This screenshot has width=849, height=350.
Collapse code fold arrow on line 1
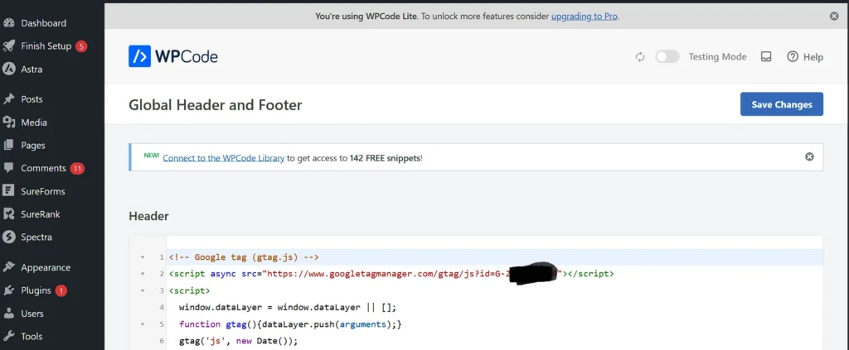click(143, 257)
